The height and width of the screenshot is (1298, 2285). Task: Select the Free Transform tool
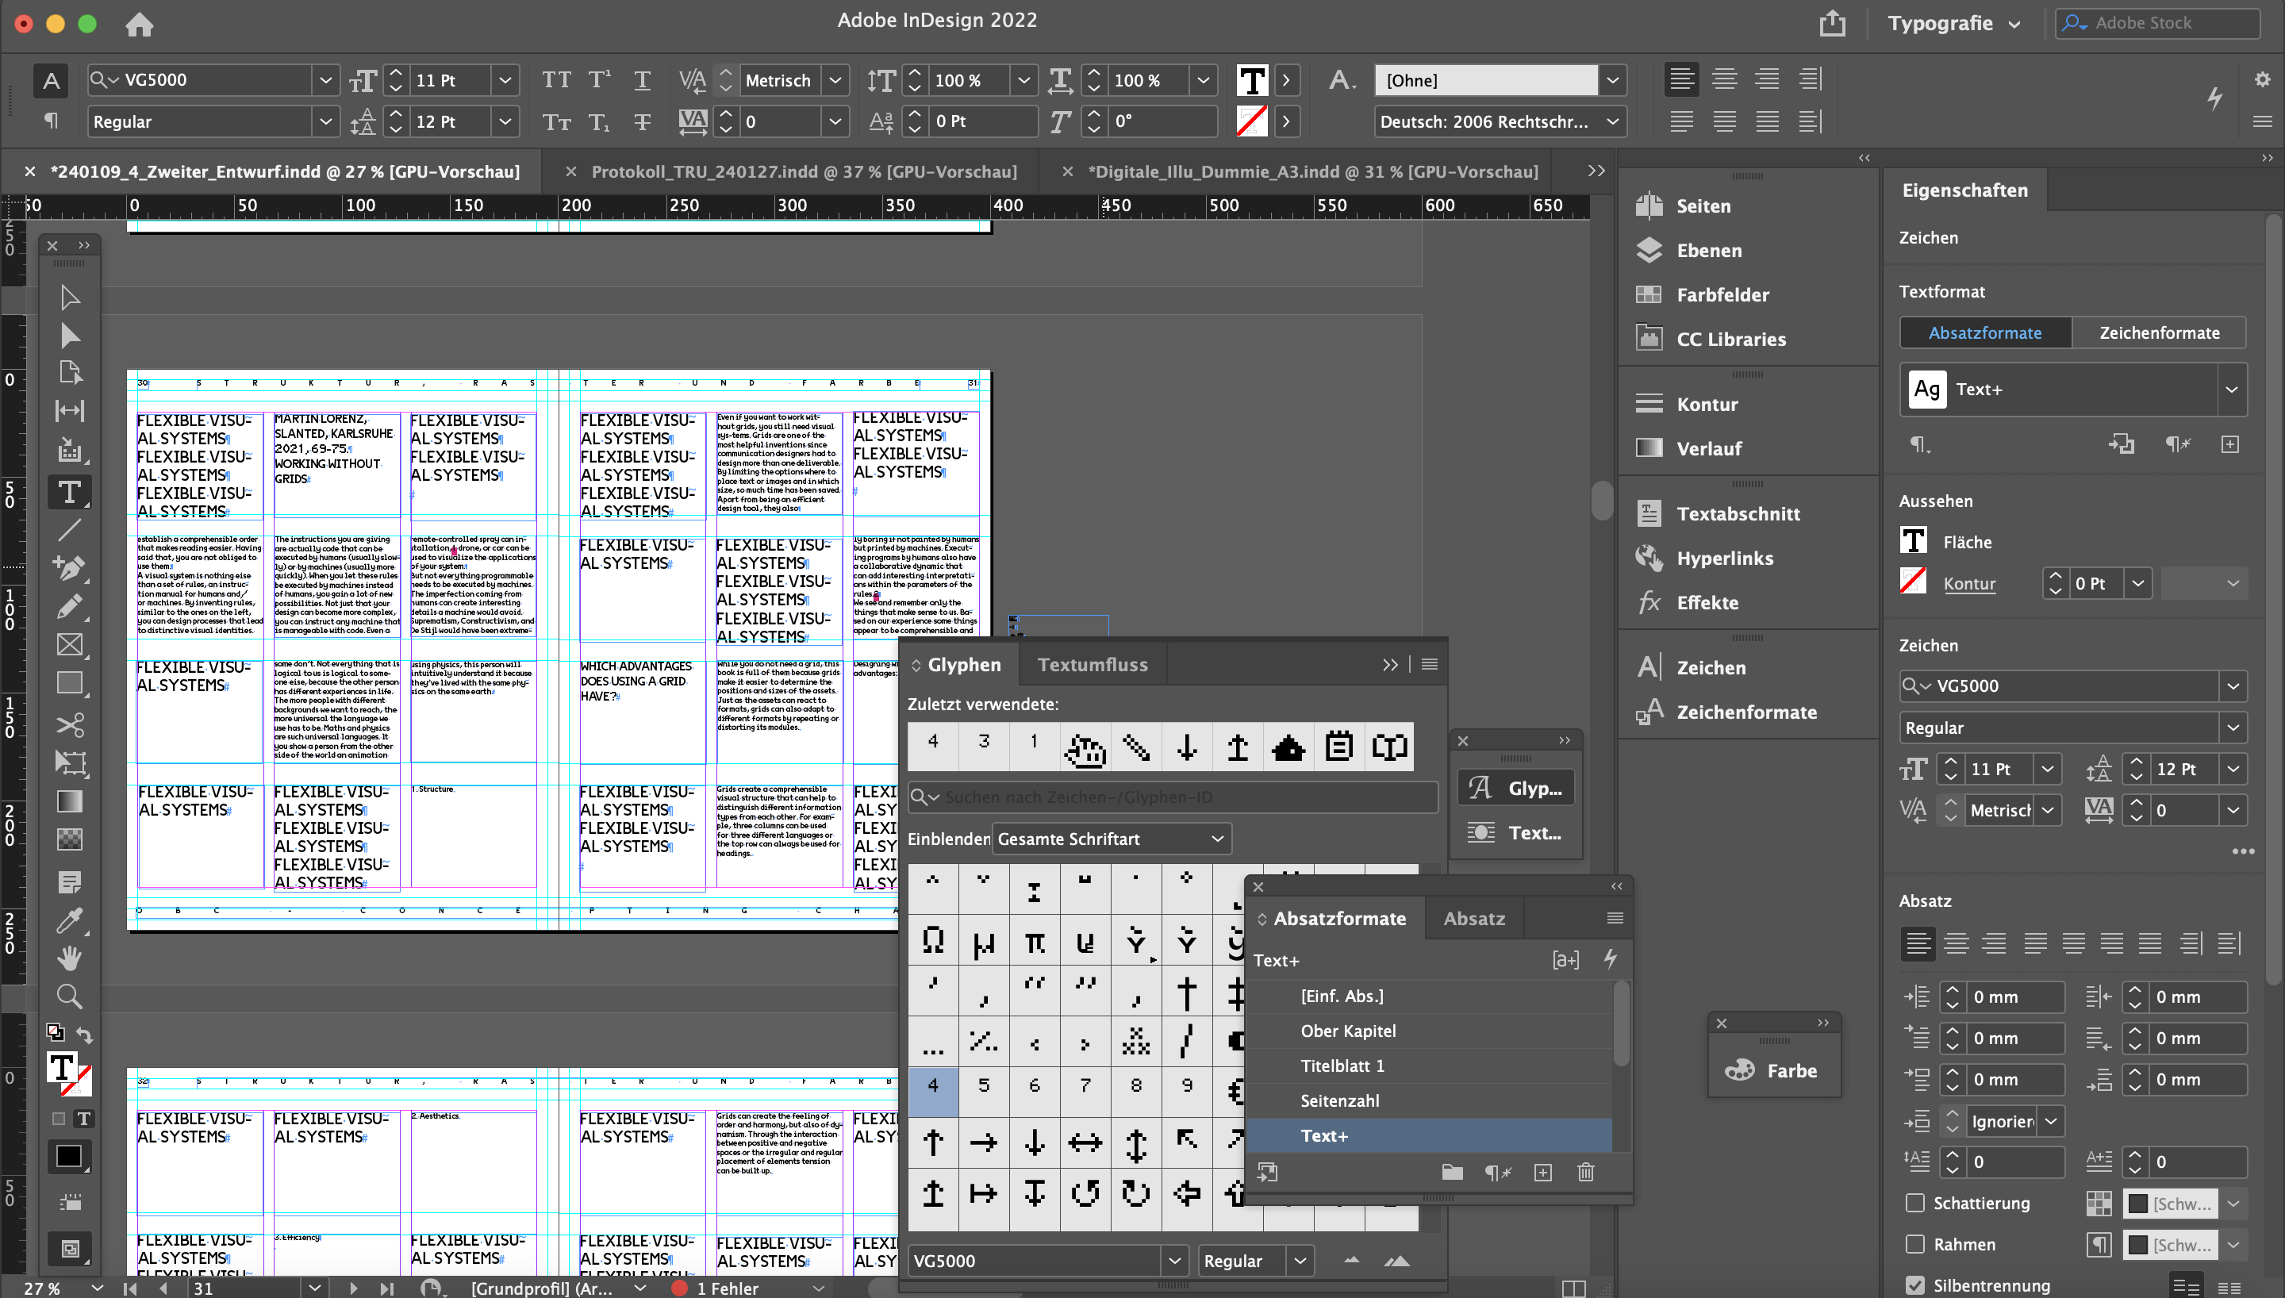point(70,762)
